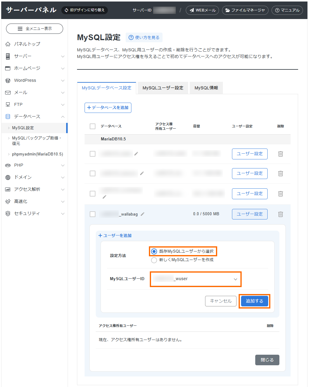Image resolution: width=309 pixels, height=387 pixels.
Task: Expand the セキュリティ menu chevron
Action: 63,214
